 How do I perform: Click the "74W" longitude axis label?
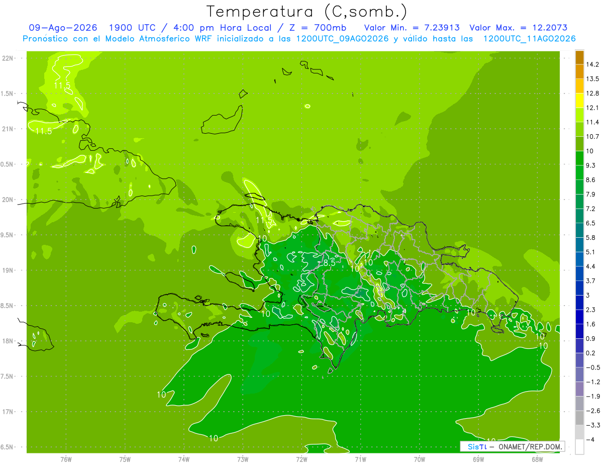(x=184, y=459)
